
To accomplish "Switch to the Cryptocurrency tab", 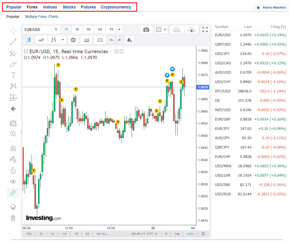I will tap(116, 7).
